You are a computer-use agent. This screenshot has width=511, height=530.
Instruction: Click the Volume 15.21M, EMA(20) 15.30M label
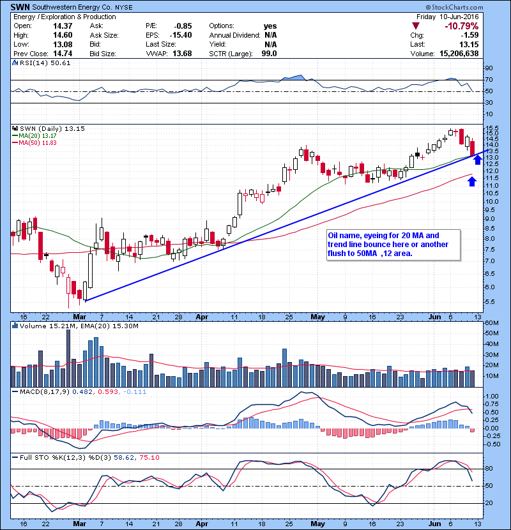click(x=79, y=326)
